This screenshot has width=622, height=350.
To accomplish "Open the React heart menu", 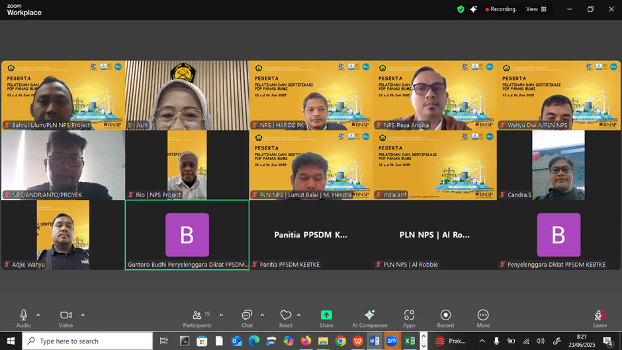I will click(x=286, y=319).
